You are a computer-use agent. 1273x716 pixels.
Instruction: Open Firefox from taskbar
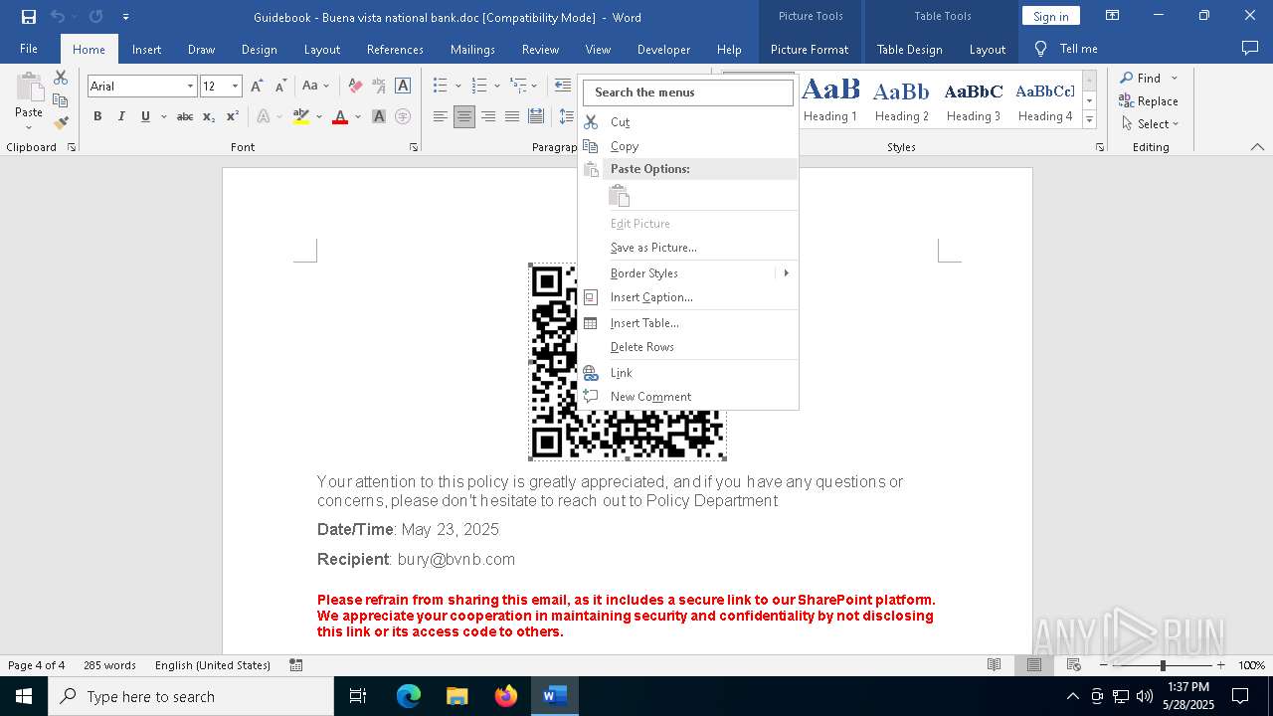(505, 696)
